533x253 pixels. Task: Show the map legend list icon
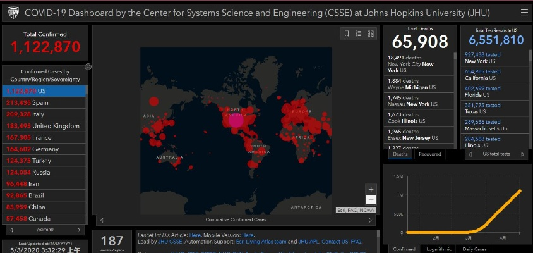pyautogui.click(x=358, y=34)
